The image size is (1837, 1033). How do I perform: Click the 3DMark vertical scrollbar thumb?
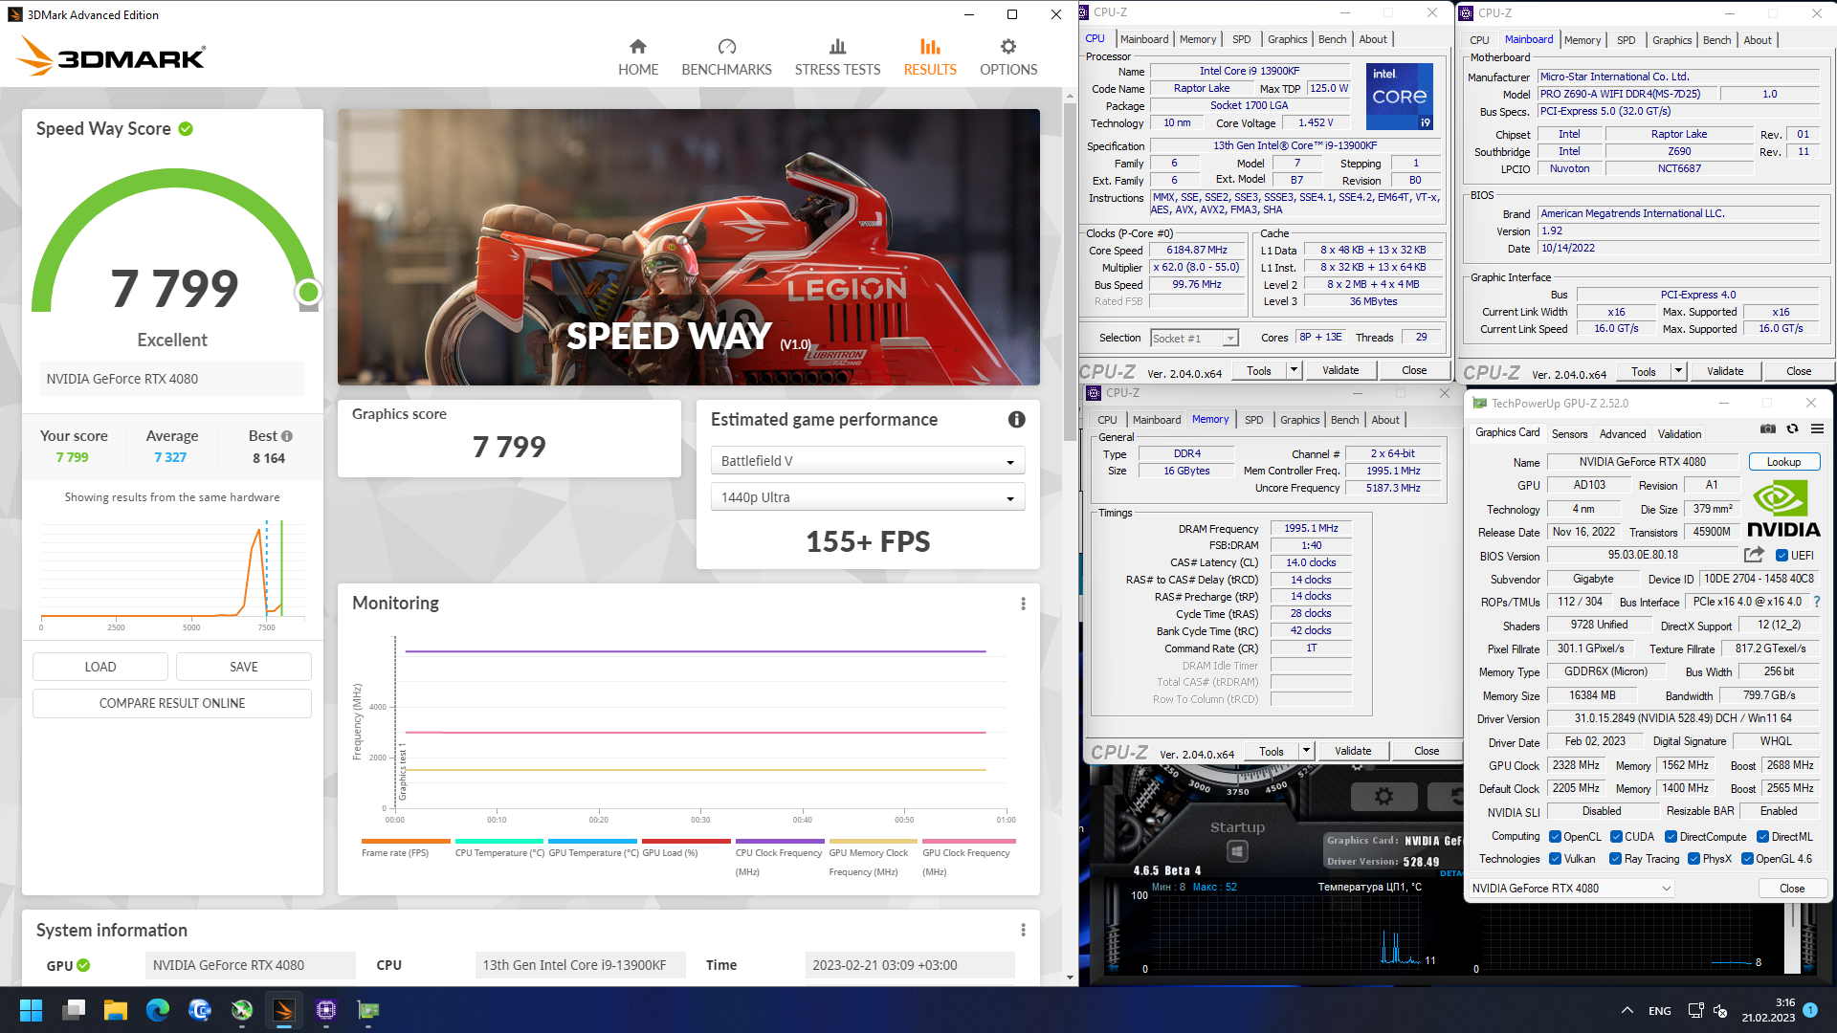(1070, 271)
